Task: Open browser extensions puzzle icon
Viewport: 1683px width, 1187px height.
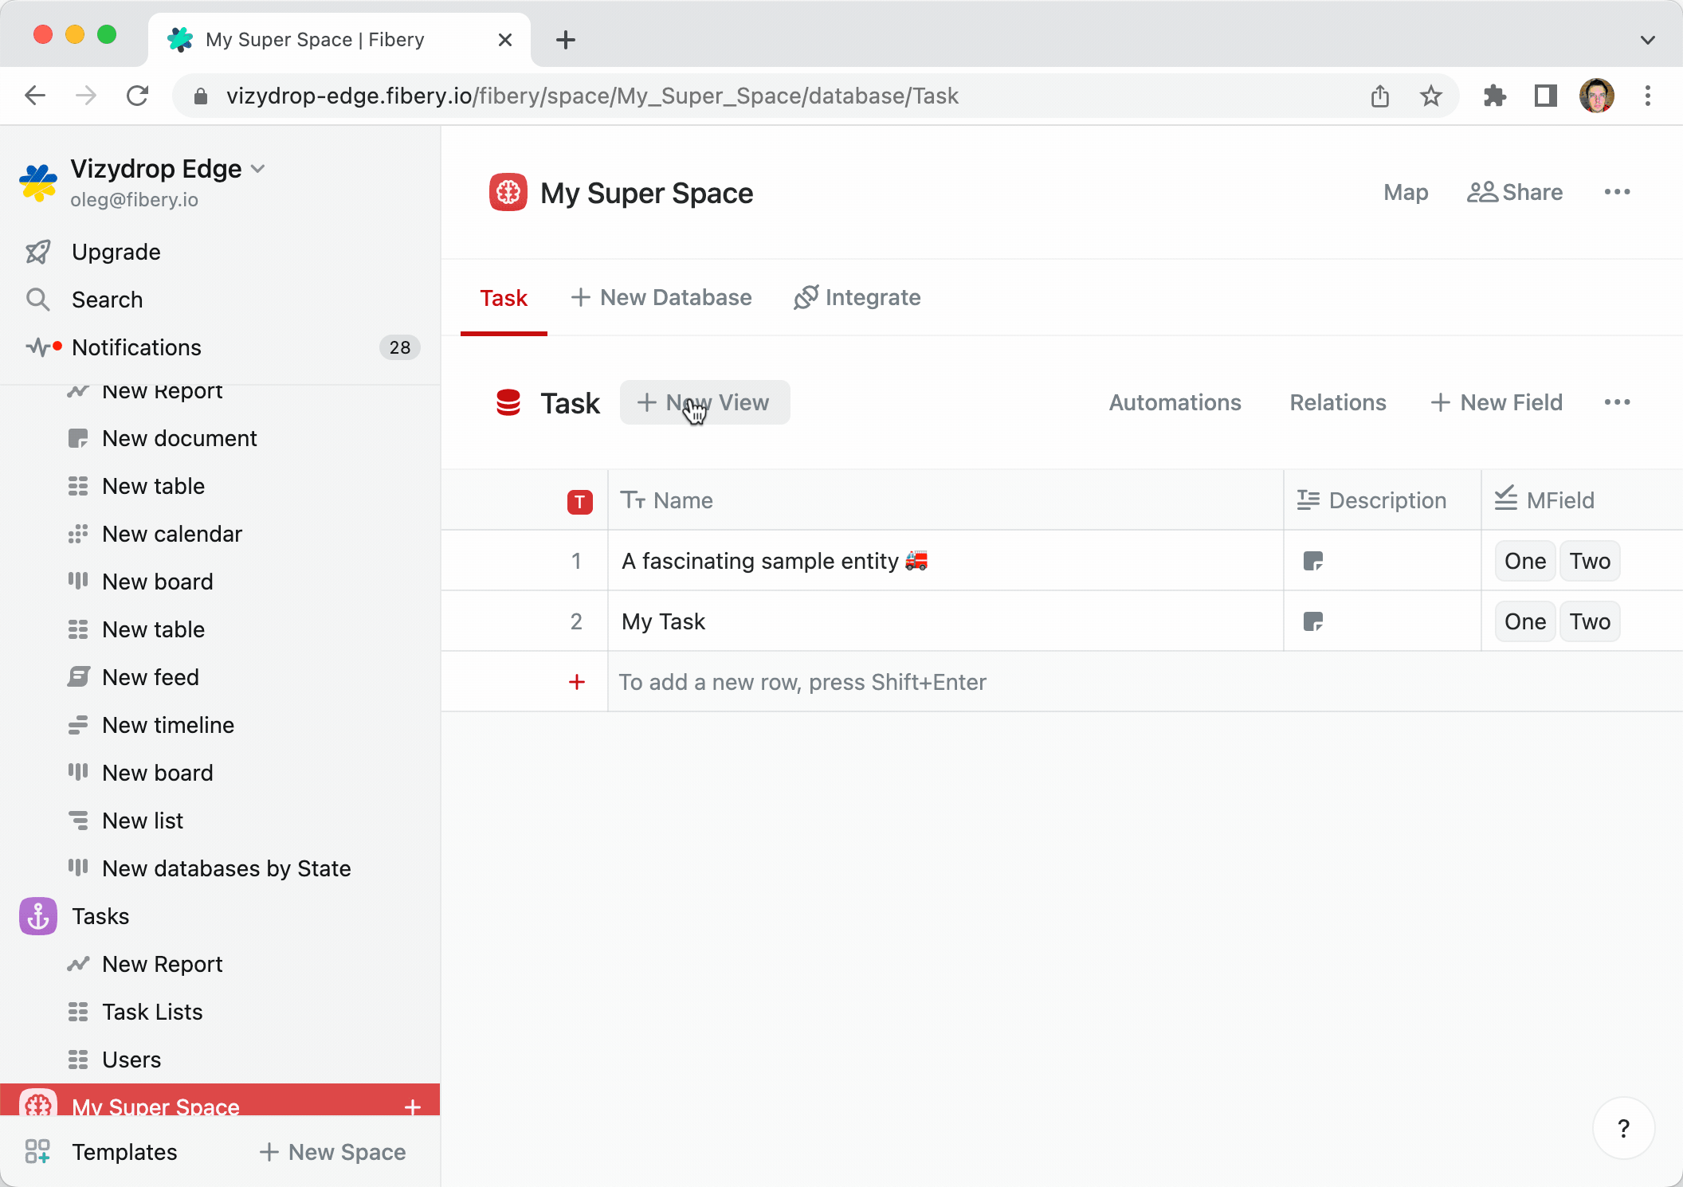Action: coord(1494,96)
